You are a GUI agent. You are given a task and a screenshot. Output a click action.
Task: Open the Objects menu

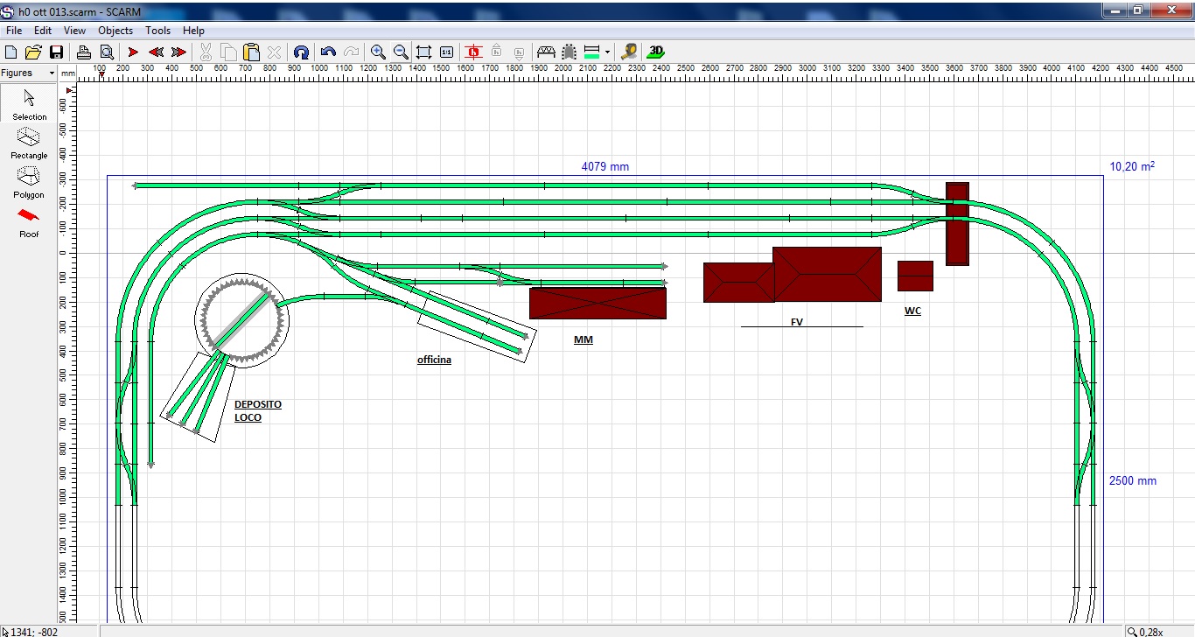point(115,31)
